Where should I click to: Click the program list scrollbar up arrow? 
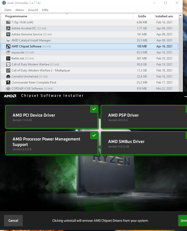coord(180,16)
